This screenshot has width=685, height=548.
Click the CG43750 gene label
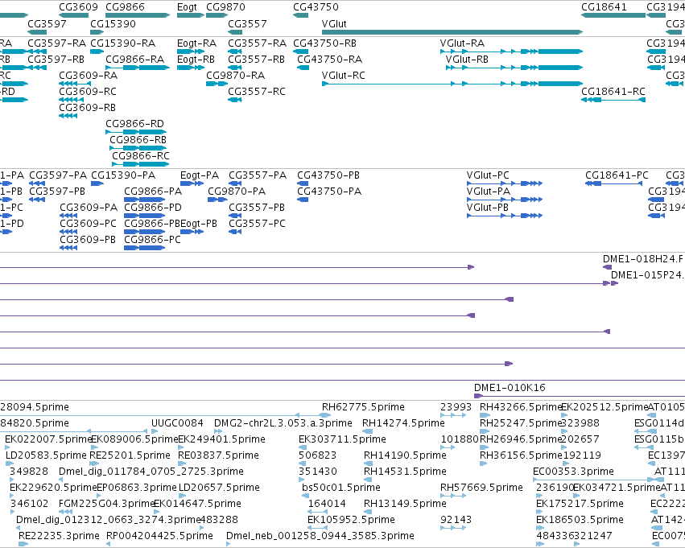[x=316, y=7]
